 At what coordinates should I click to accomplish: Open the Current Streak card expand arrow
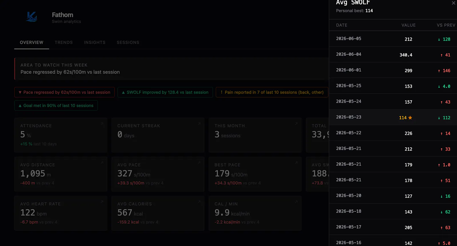199,124
